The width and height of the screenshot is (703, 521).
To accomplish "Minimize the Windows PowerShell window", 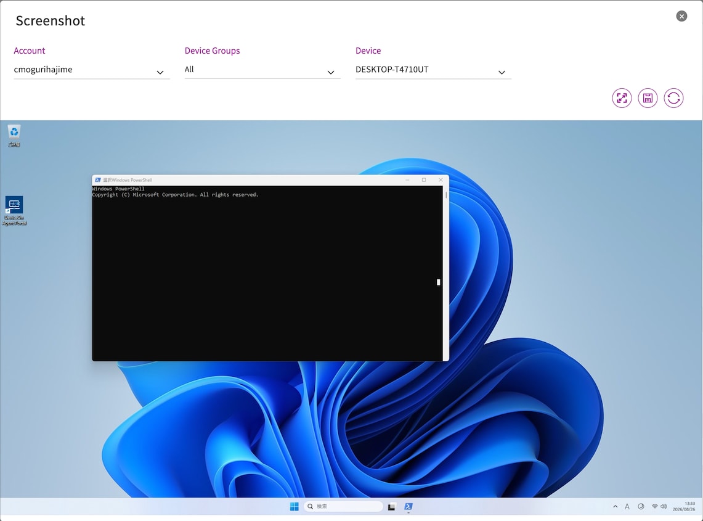I will point(407,180).
